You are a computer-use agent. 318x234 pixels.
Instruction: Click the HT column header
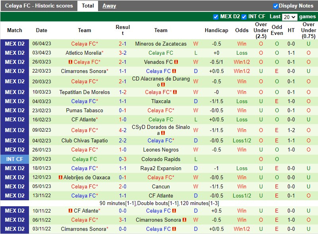point(291,31)
